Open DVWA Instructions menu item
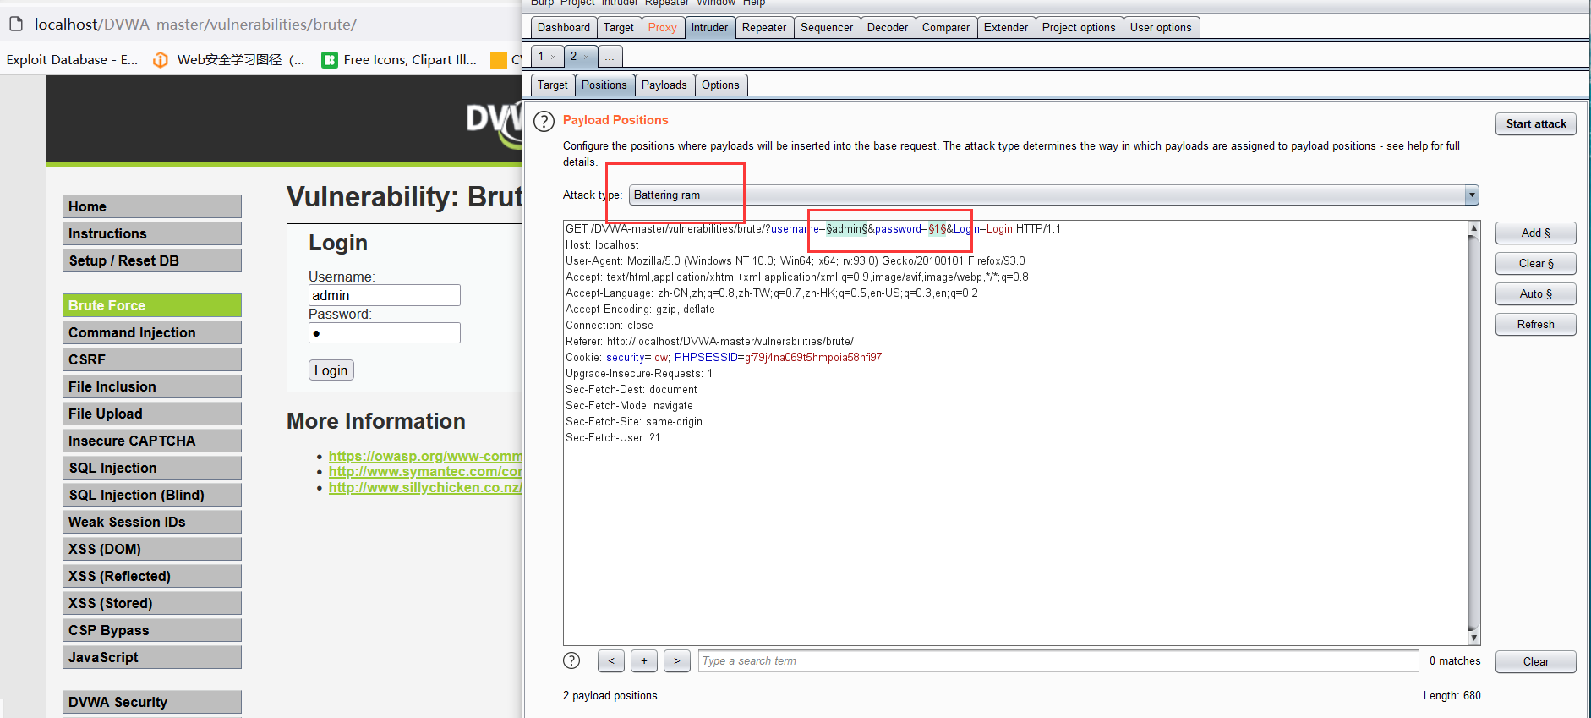The image size is (1591, 718). click(x=152, y=233)
